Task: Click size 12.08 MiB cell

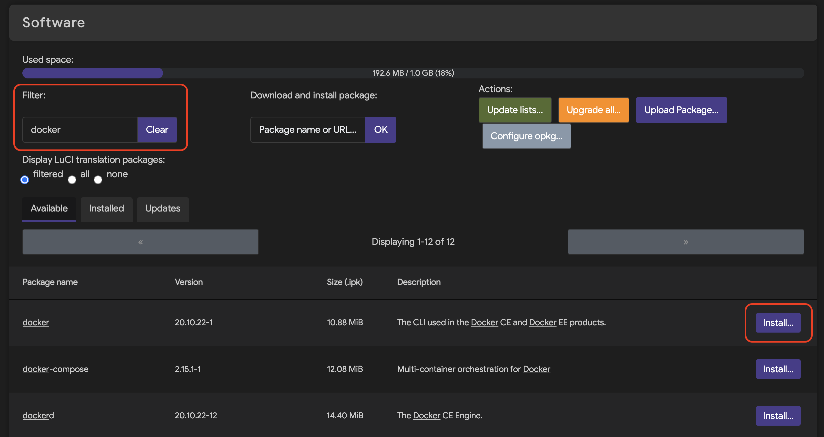Action: pyautogui.click(x=345, y=369)
